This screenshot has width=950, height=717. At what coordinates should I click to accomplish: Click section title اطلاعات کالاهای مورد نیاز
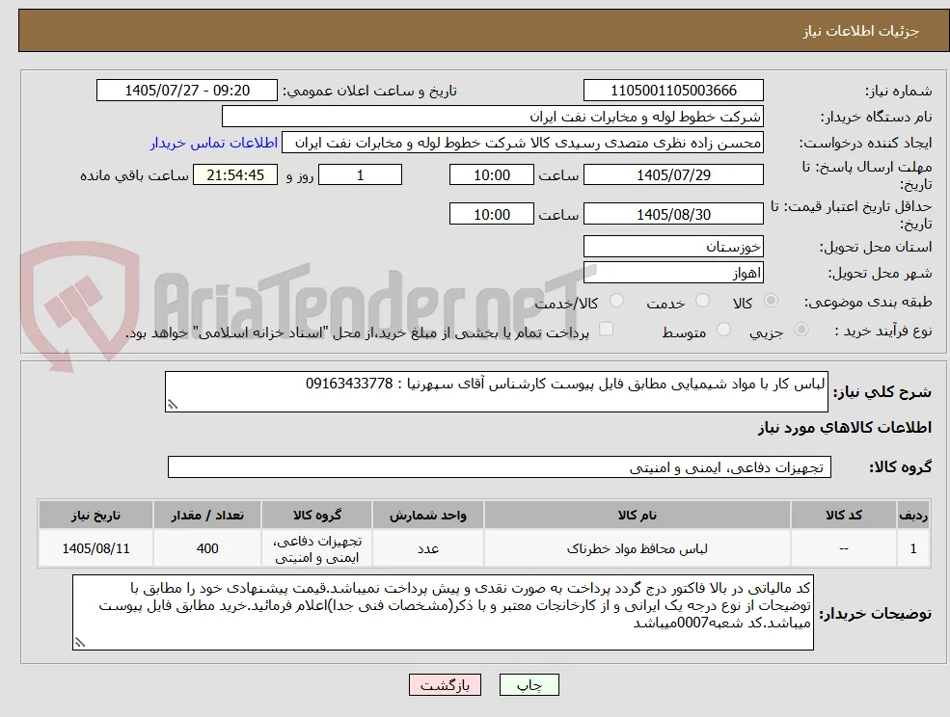(x=845, y=428)
